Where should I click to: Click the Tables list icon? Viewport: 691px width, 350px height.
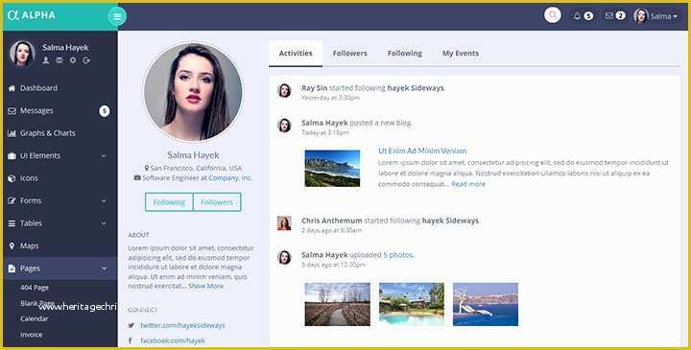(12, 223)
